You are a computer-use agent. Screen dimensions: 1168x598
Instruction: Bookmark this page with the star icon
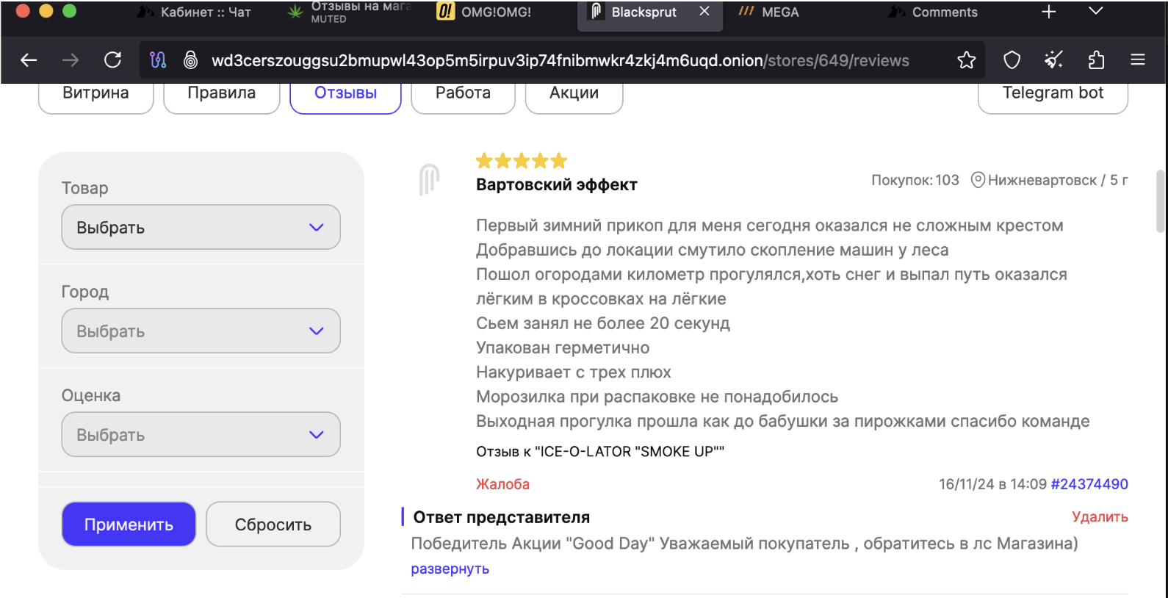(967, 60)
